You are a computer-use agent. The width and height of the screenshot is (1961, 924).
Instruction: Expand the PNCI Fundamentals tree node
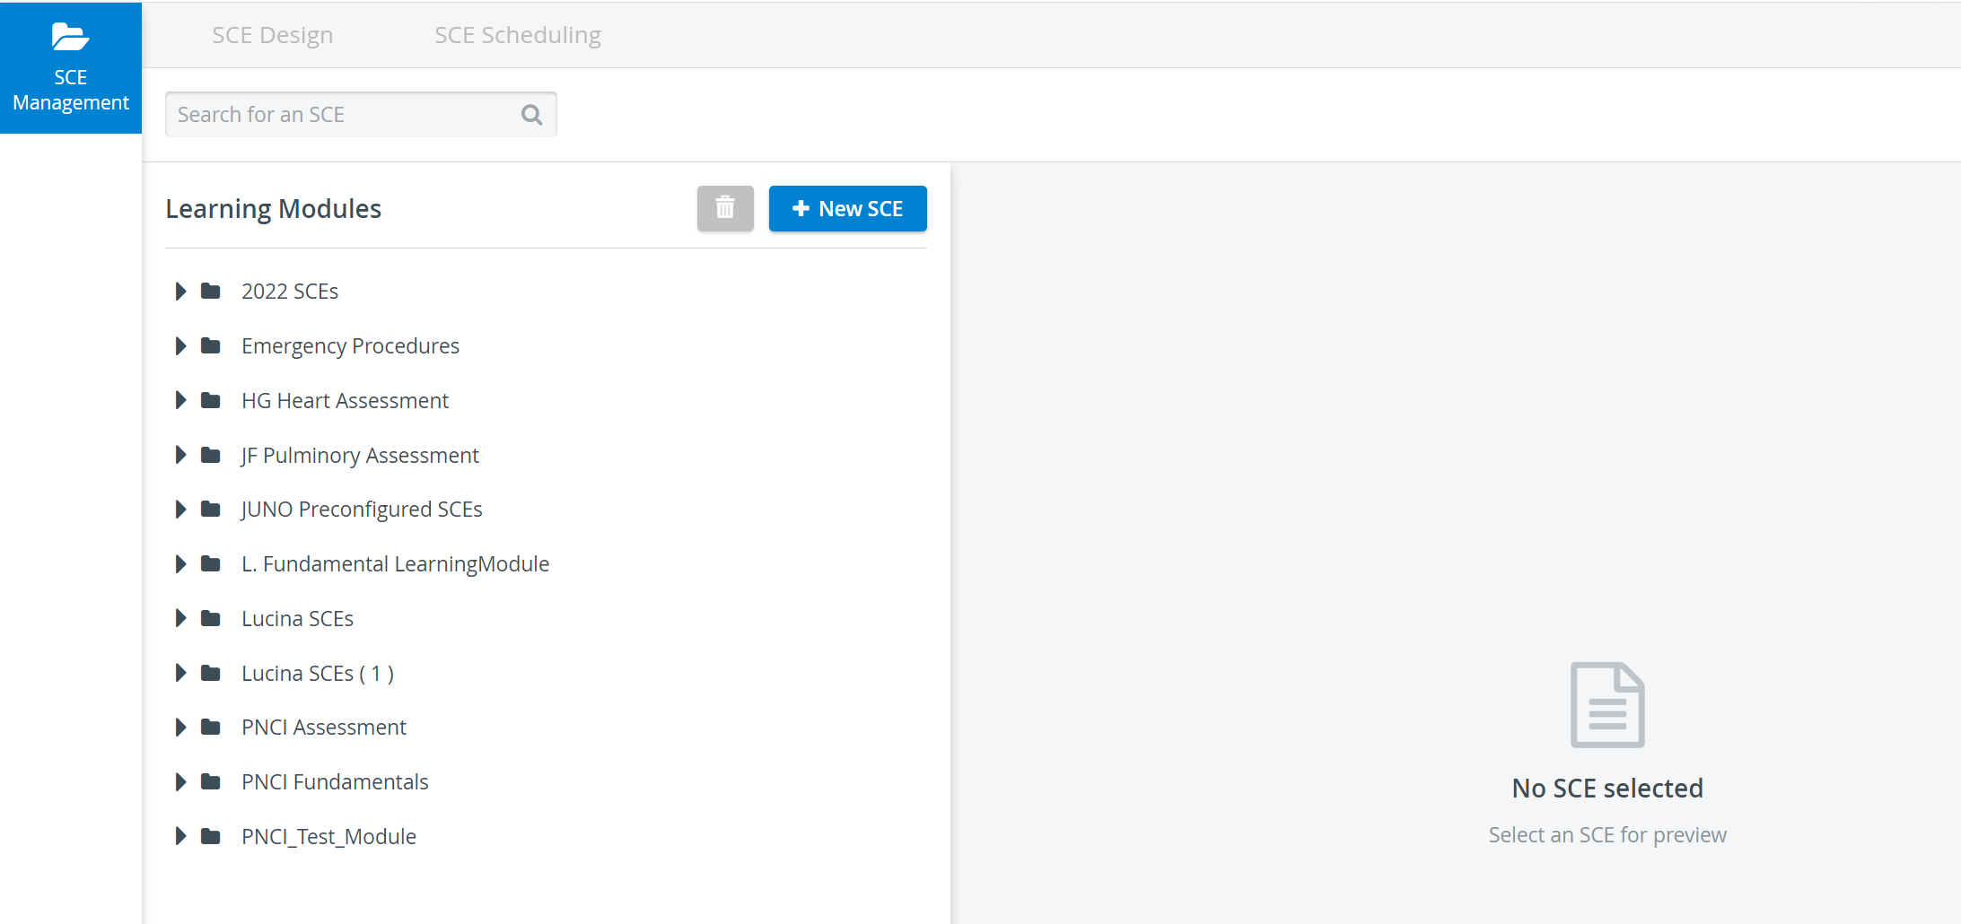coord(180,781)
